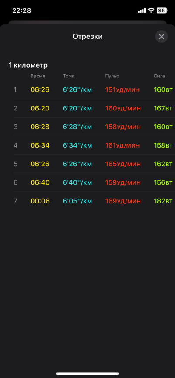Image resolution: width=175 pixels, height=378 pixels.
Task: Tap the 00:06 time in segment 7
Action: (x=40, y=201)
